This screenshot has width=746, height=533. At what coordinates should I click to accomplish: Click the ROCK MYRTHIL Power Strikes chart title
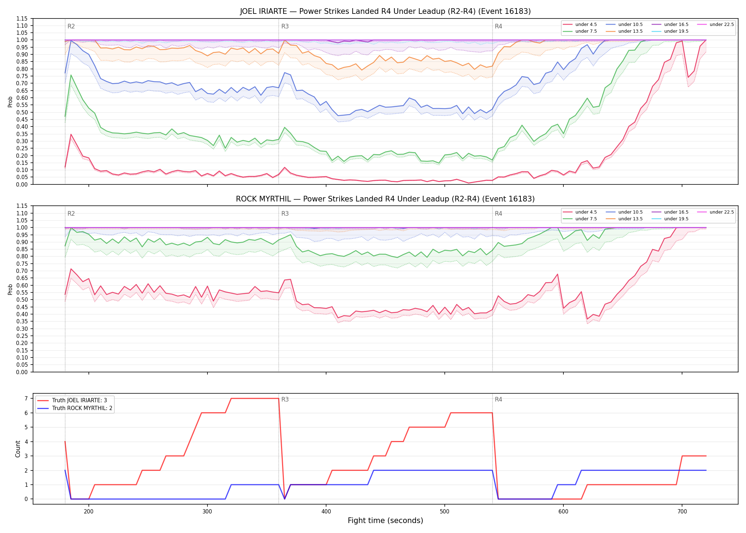tap(385, 199)
